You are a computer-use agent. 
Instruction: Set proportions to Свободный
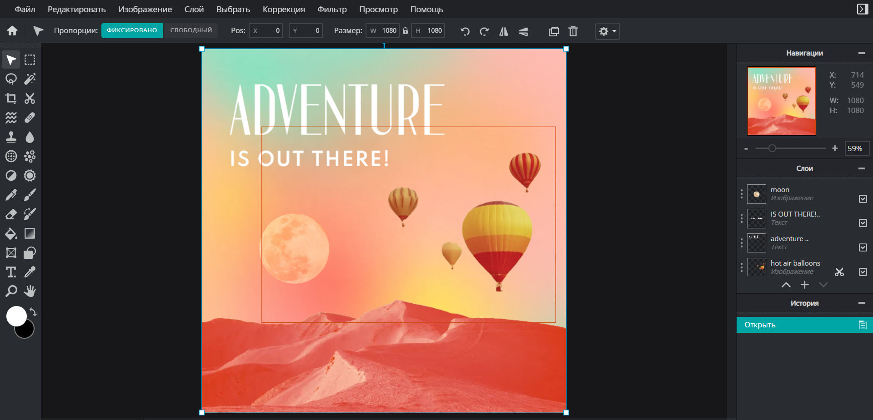click(191, 30)
